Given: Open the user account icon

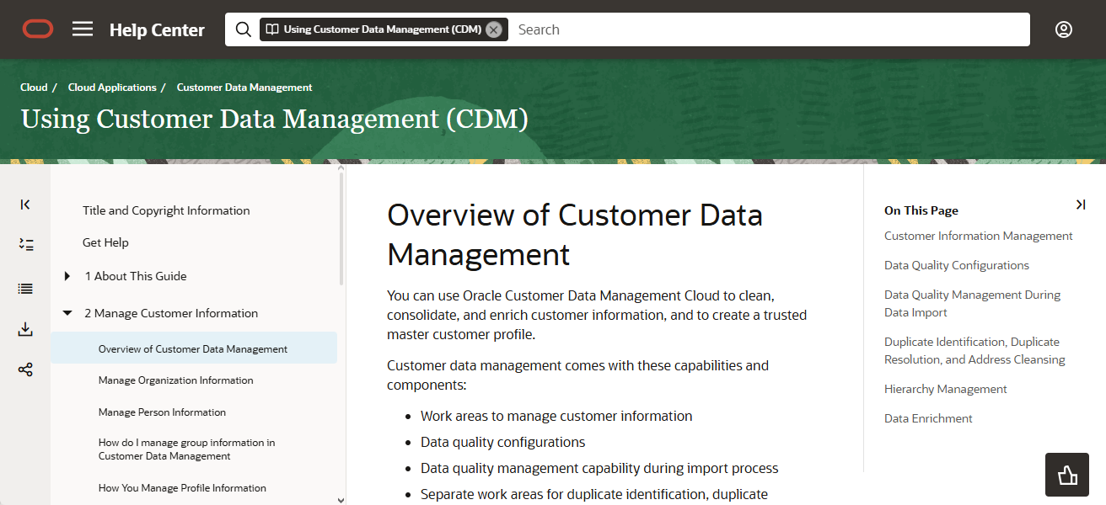Looking at the screenshot, I should (1063, 29).
